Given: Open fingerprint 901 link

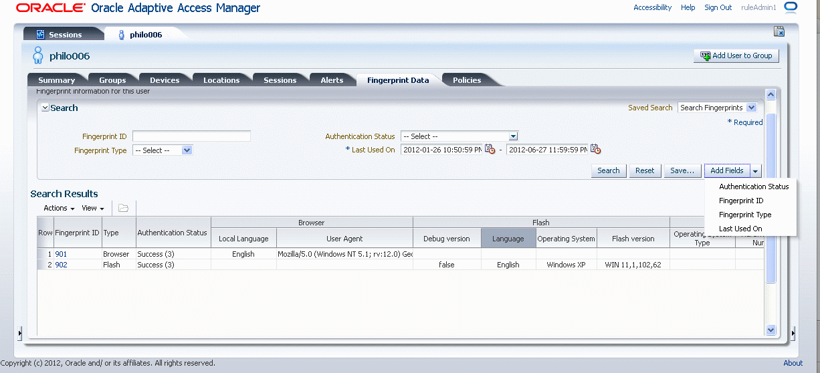Looking at the screenshot, I should pyautogui.click(x=61, y=254).
